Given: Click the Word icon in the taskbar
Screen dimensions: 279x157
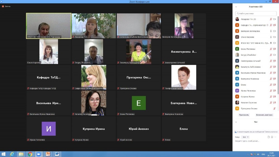Looking at the screenshot, I should pos(57,154).
